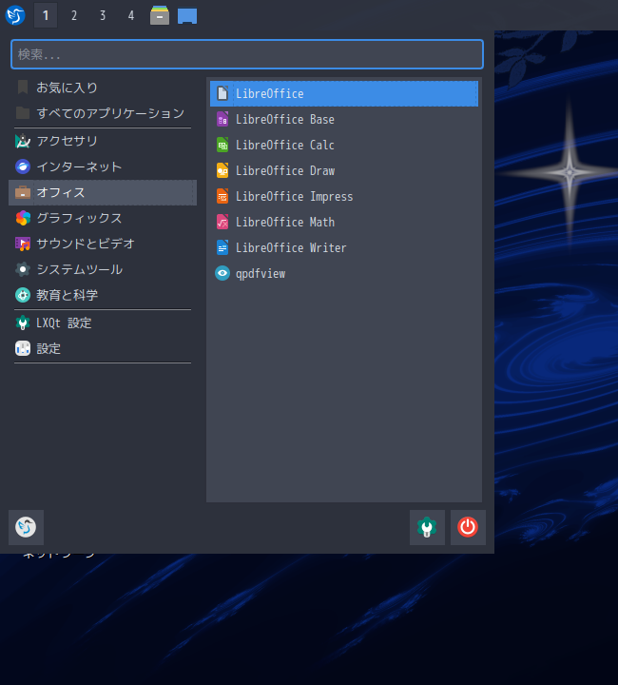This screenshot has width=618, height=685.
Task: Launch LibreOffice Base
Action: pos(344,119)
